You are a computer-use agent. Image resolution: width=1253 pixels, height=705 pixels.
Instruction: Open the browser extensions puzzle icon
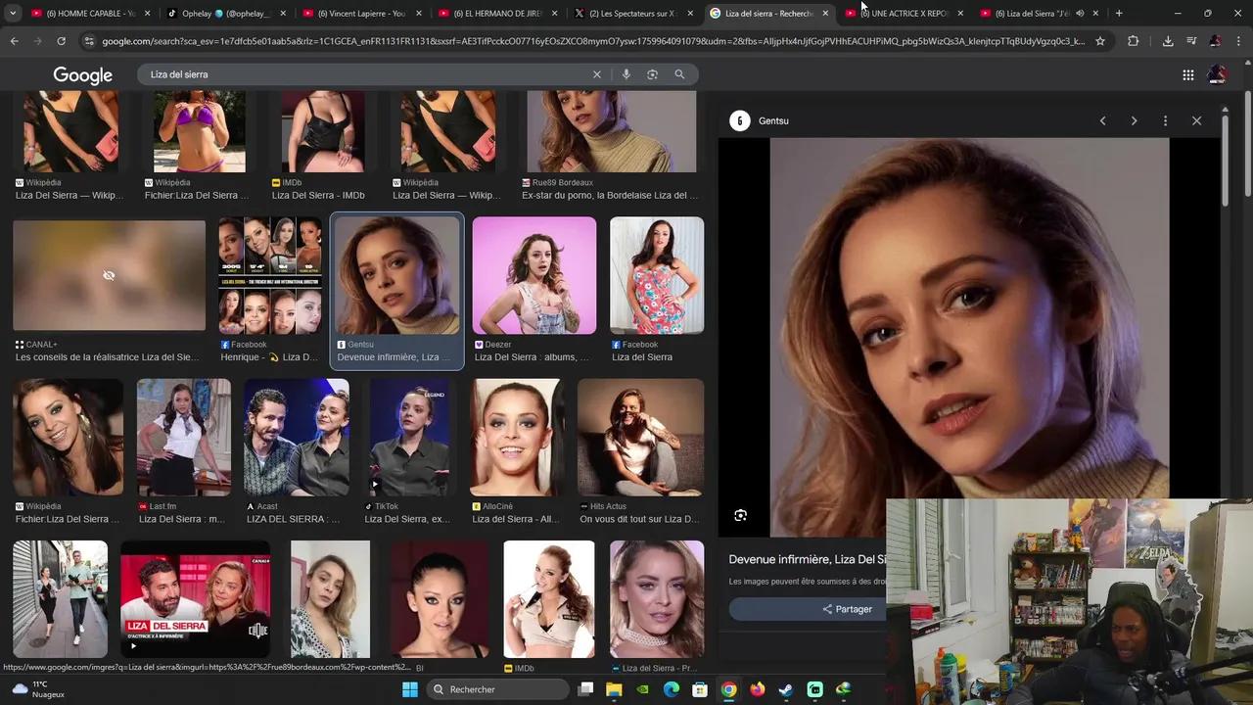point(1134,41)
